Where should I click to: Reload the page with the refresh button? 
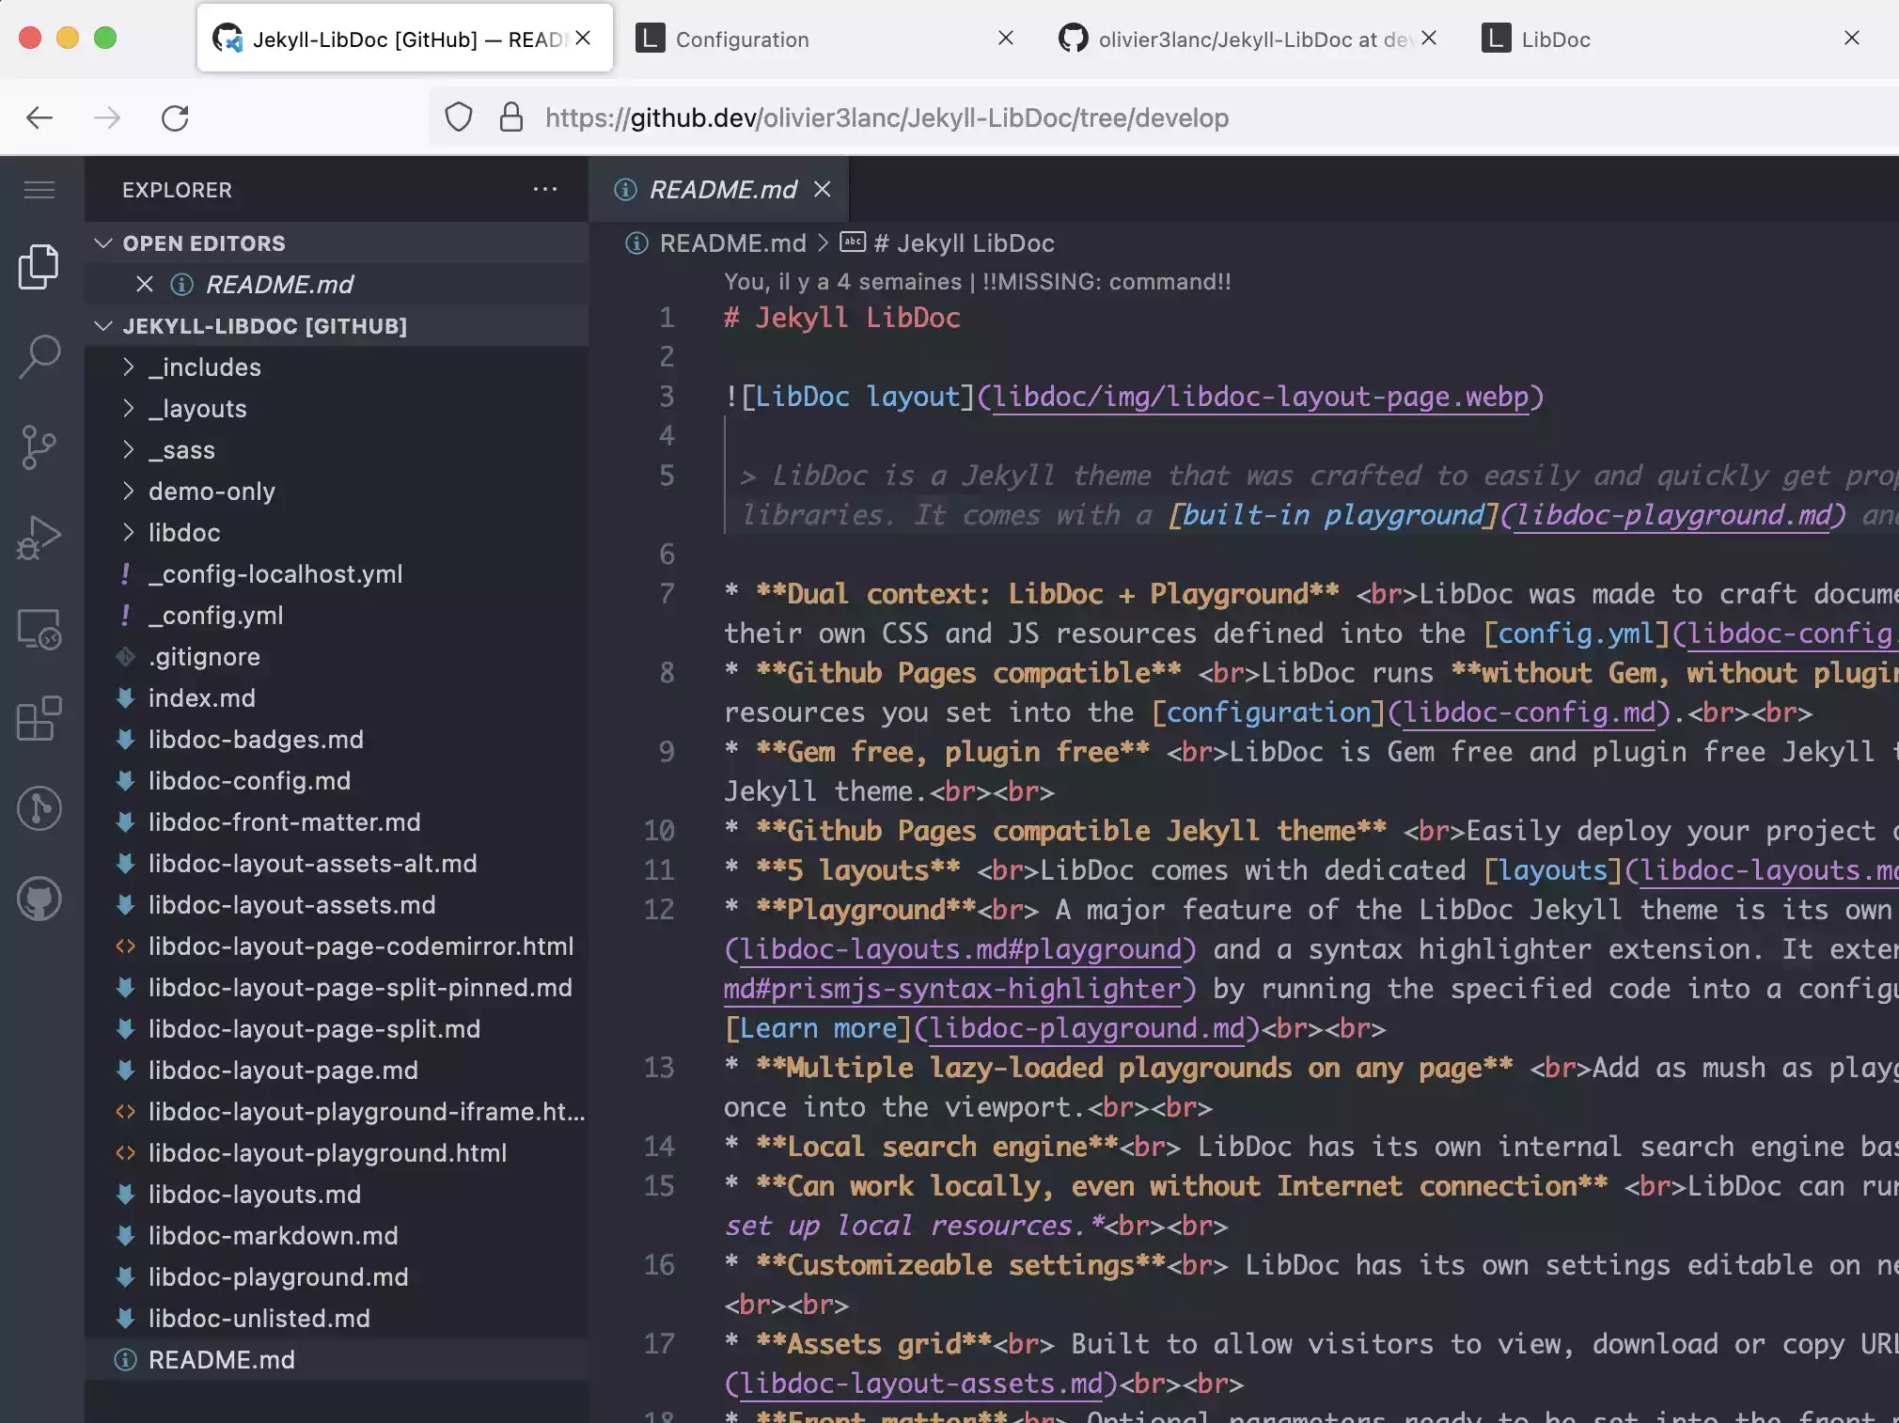[176, 117]
